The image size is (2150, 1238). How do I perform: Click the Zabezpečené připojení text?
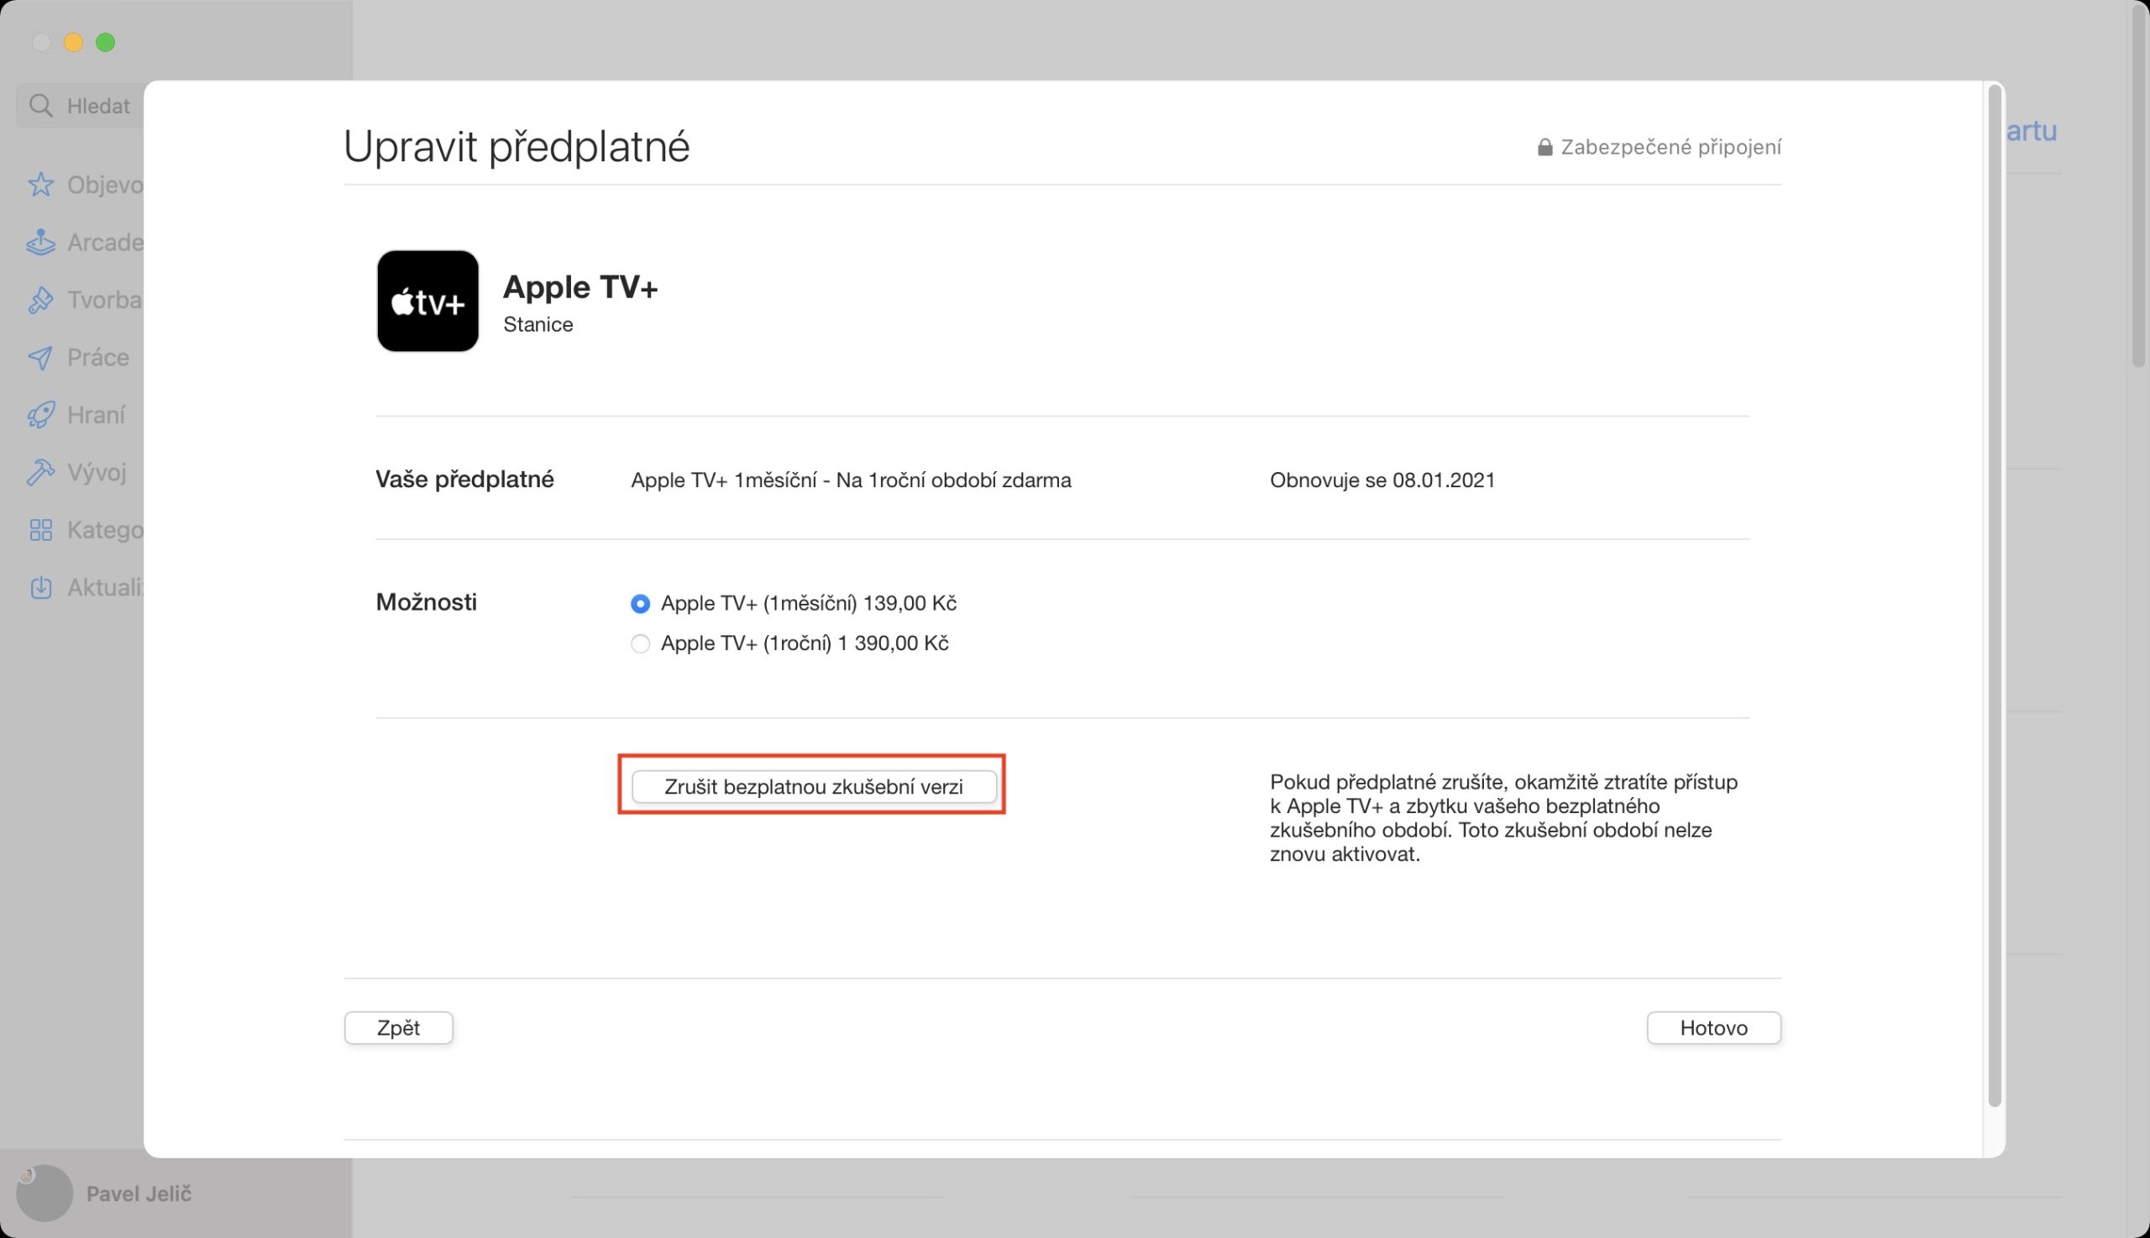[1670, 147]
